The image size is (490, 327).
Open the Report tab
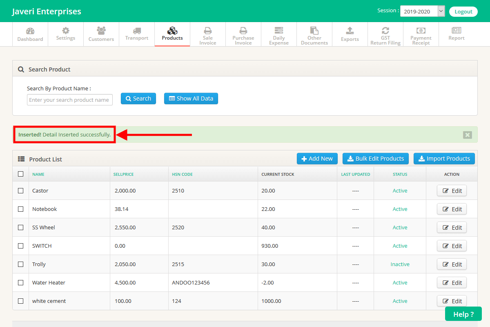(457, 34)
